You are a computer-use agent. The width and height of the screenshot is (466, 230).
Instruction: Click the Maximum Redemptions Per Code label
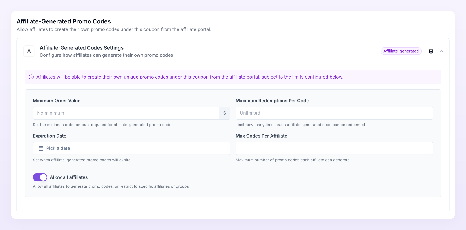(272, 101)
